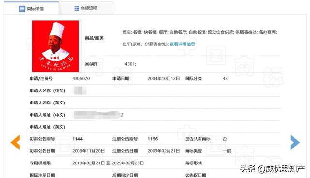
Task: Click the 申请/注册号 label
Action: coord(41,78)
